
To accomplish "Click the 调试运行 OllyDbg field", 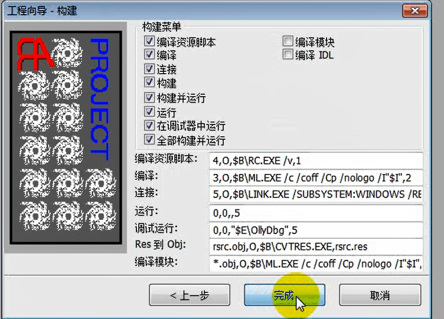I will pyautogui.click(x=316, y=230).
